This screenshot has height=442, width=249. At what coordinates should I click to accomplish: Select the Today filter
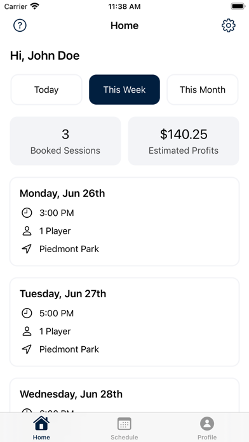[x=46, y=90]
